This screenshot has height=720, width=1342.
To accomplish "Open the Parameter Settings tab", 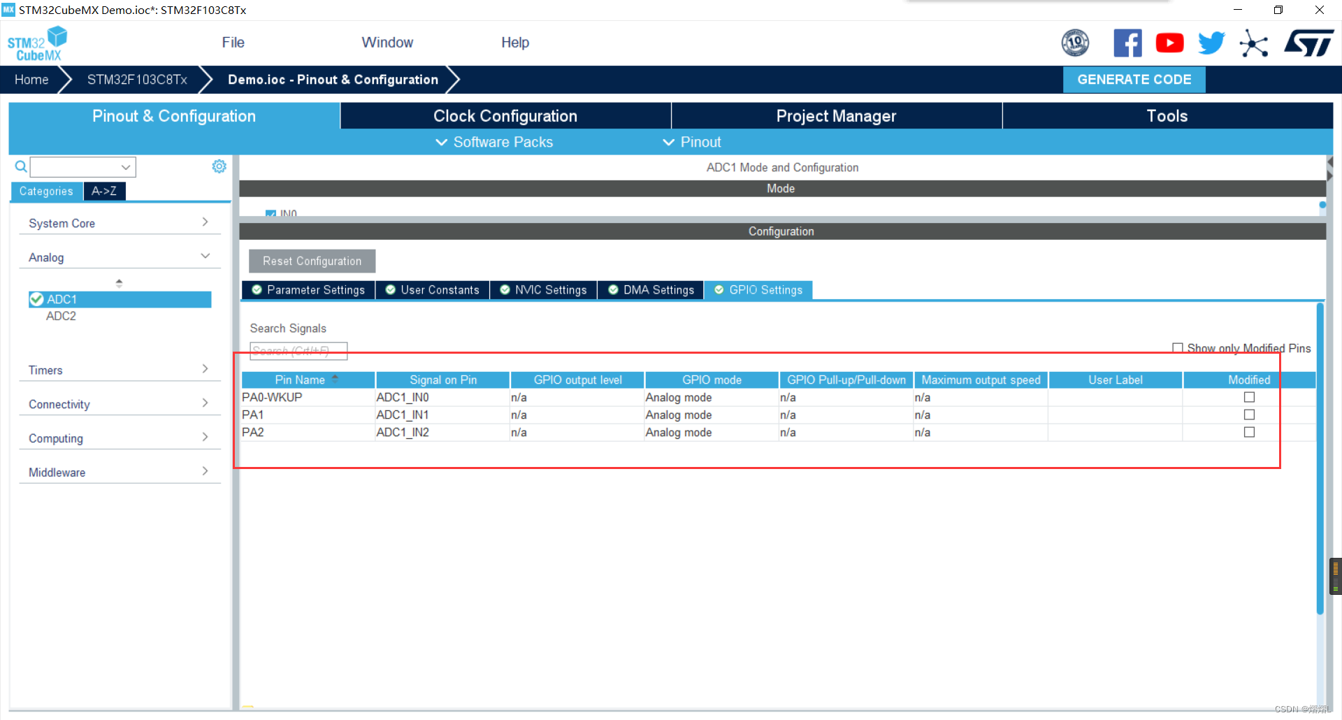I will 308,290.
